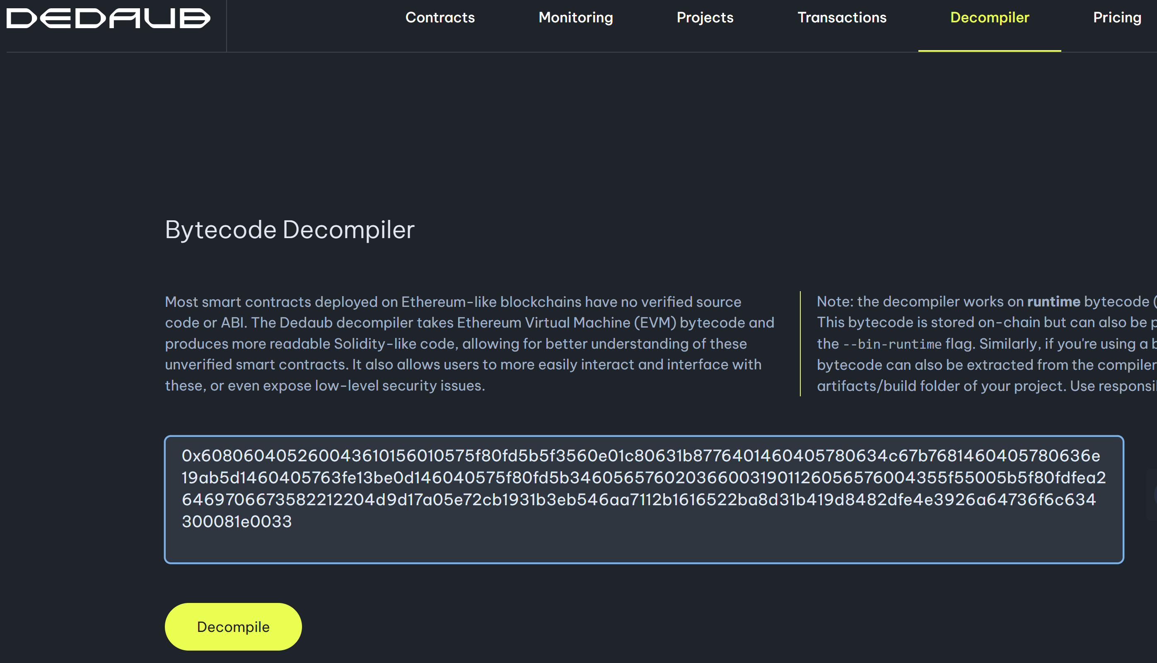Open the Transactions section
The width and height of the screenshot is (1157, 663).
[842, 17]
